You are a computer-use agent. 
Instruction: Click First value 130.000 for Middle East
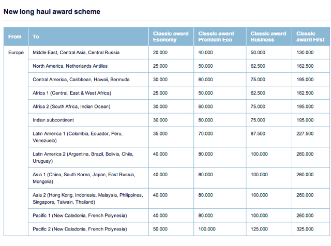pyautogui.click(x=305, y=53)
